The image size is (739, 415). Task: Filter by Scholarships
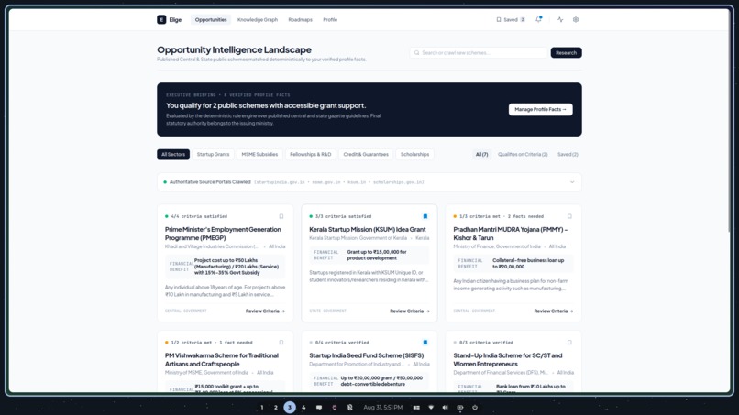[414, 155]
